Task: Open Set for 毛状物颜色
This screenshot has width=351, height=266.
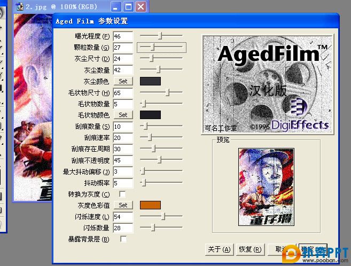Action: pos(123,115)
